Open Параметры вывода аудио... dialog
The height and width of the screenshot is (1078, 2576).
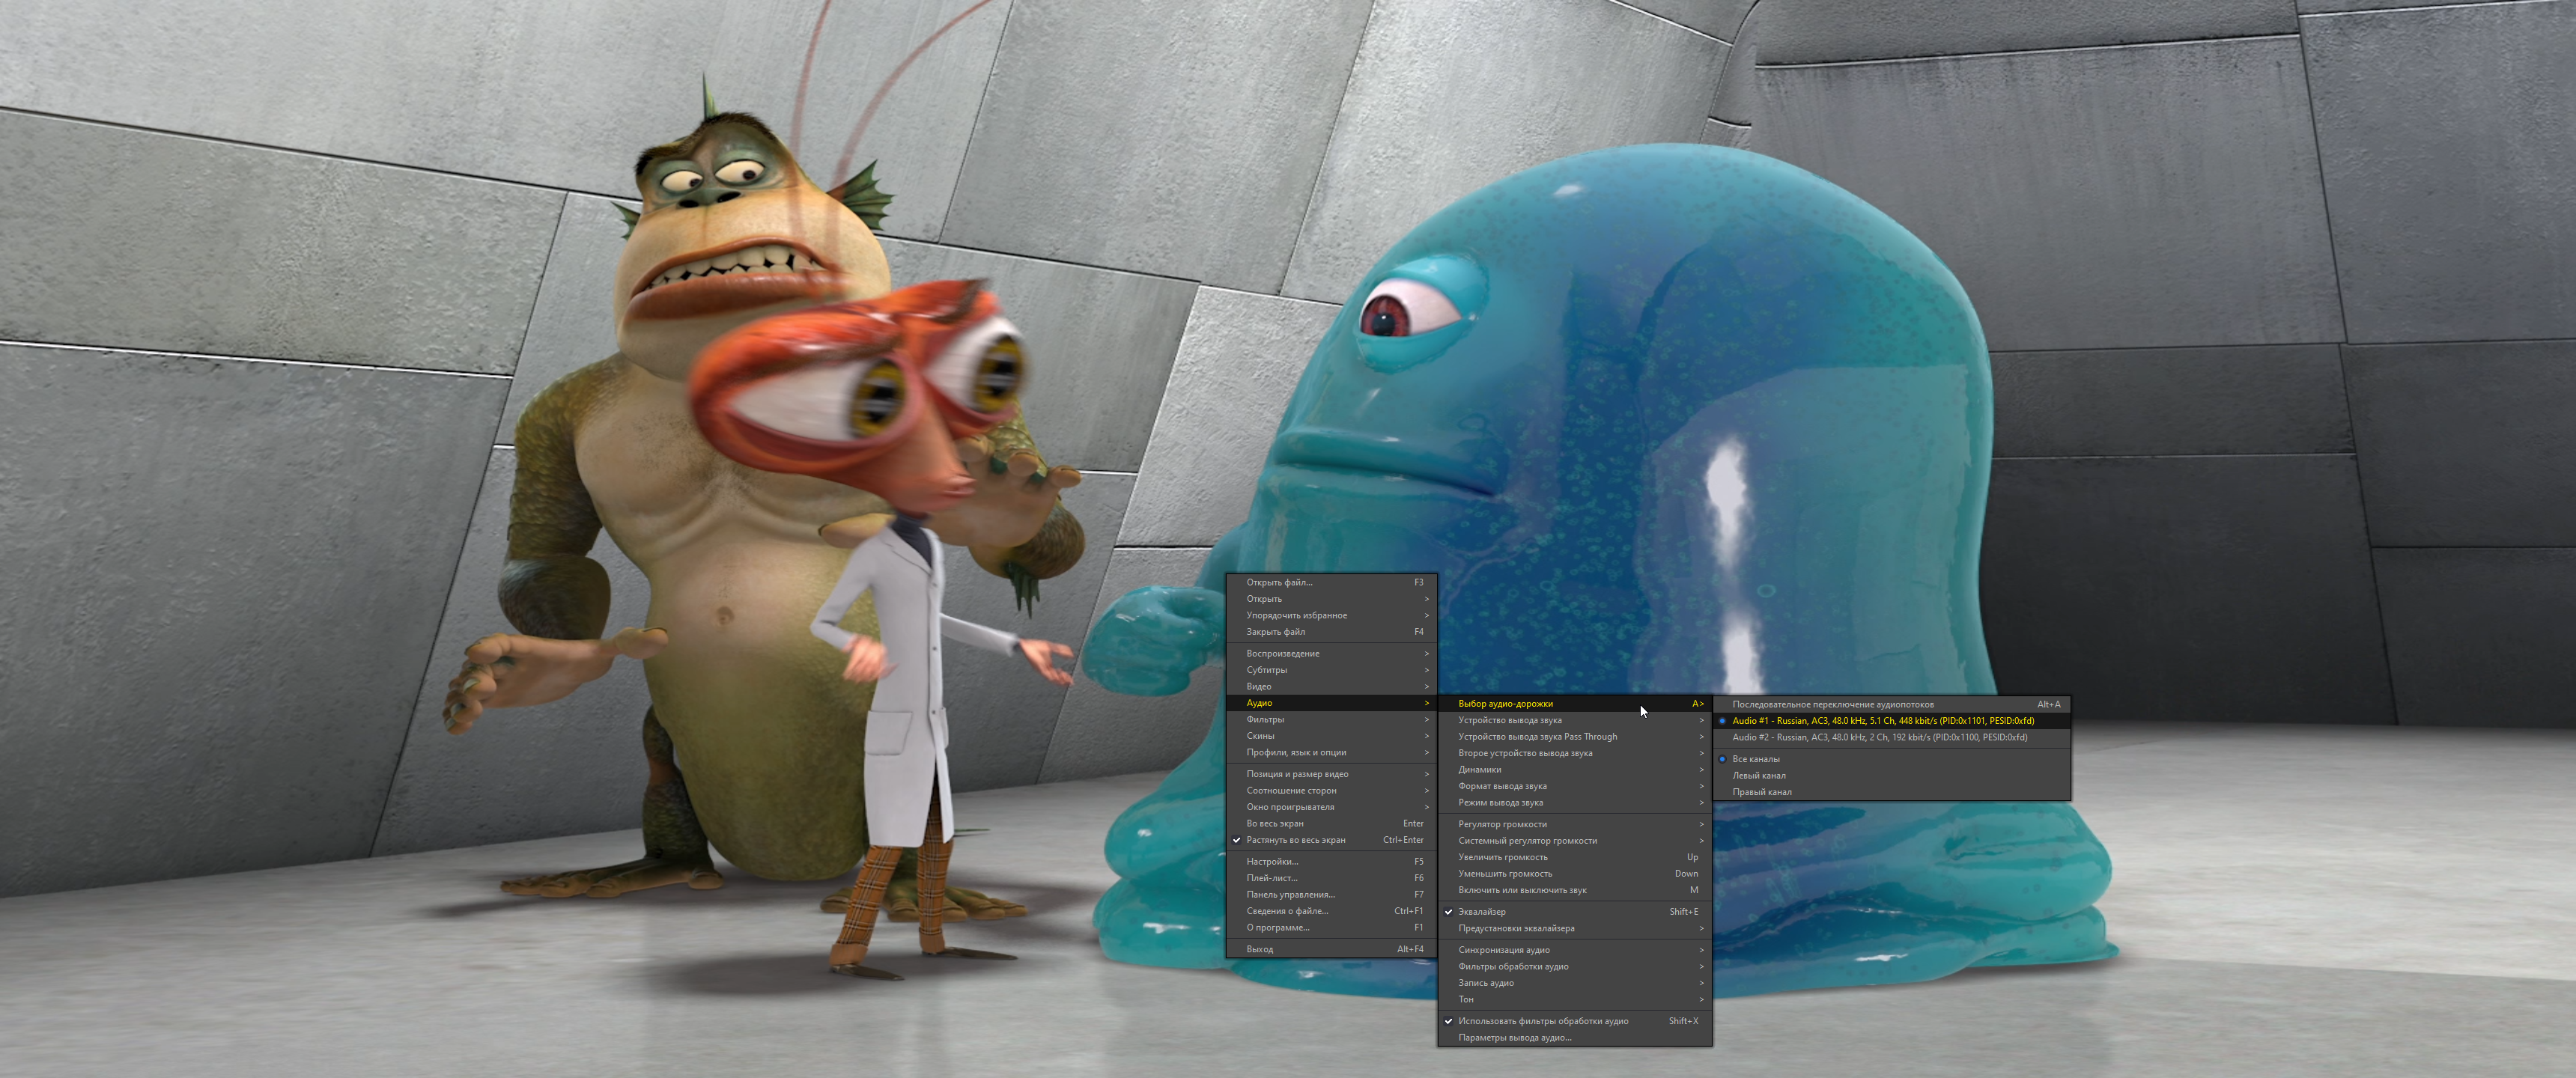(x=1514, y=1037)
